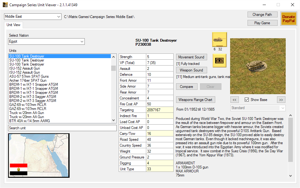Open the Weapons Range Chart
Screen dimensions: 300x188
[195, 100]
